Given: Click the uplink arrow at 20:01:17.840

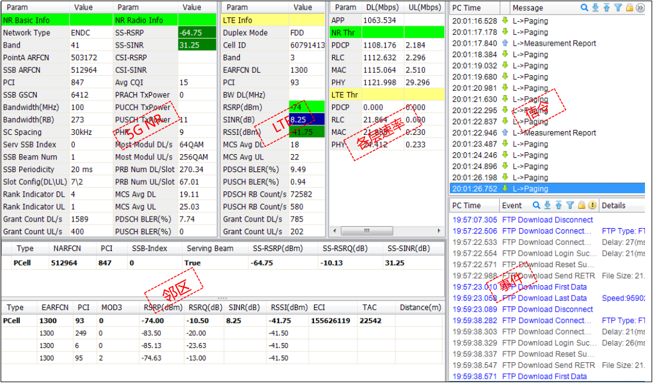Looking at the screenshot, I should pyautogui.click(x=506, y=43).
